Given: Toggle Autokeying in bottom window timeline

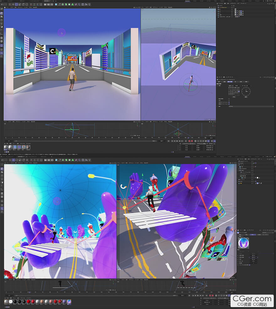Looking at the screenshot, I should (213, 296).
